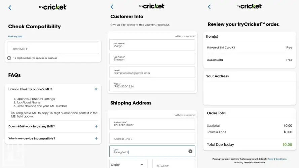Open the State dropdown
Screen dimensions: 299x168
[128, 165]
